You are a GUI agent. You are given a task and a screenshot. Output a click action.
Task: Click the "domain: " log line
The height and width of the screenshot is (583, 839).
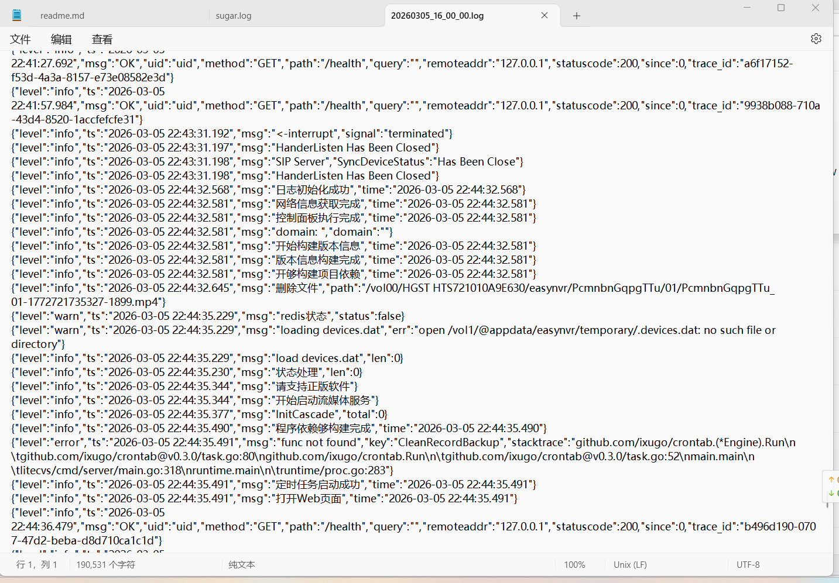(x=202, y=232)
